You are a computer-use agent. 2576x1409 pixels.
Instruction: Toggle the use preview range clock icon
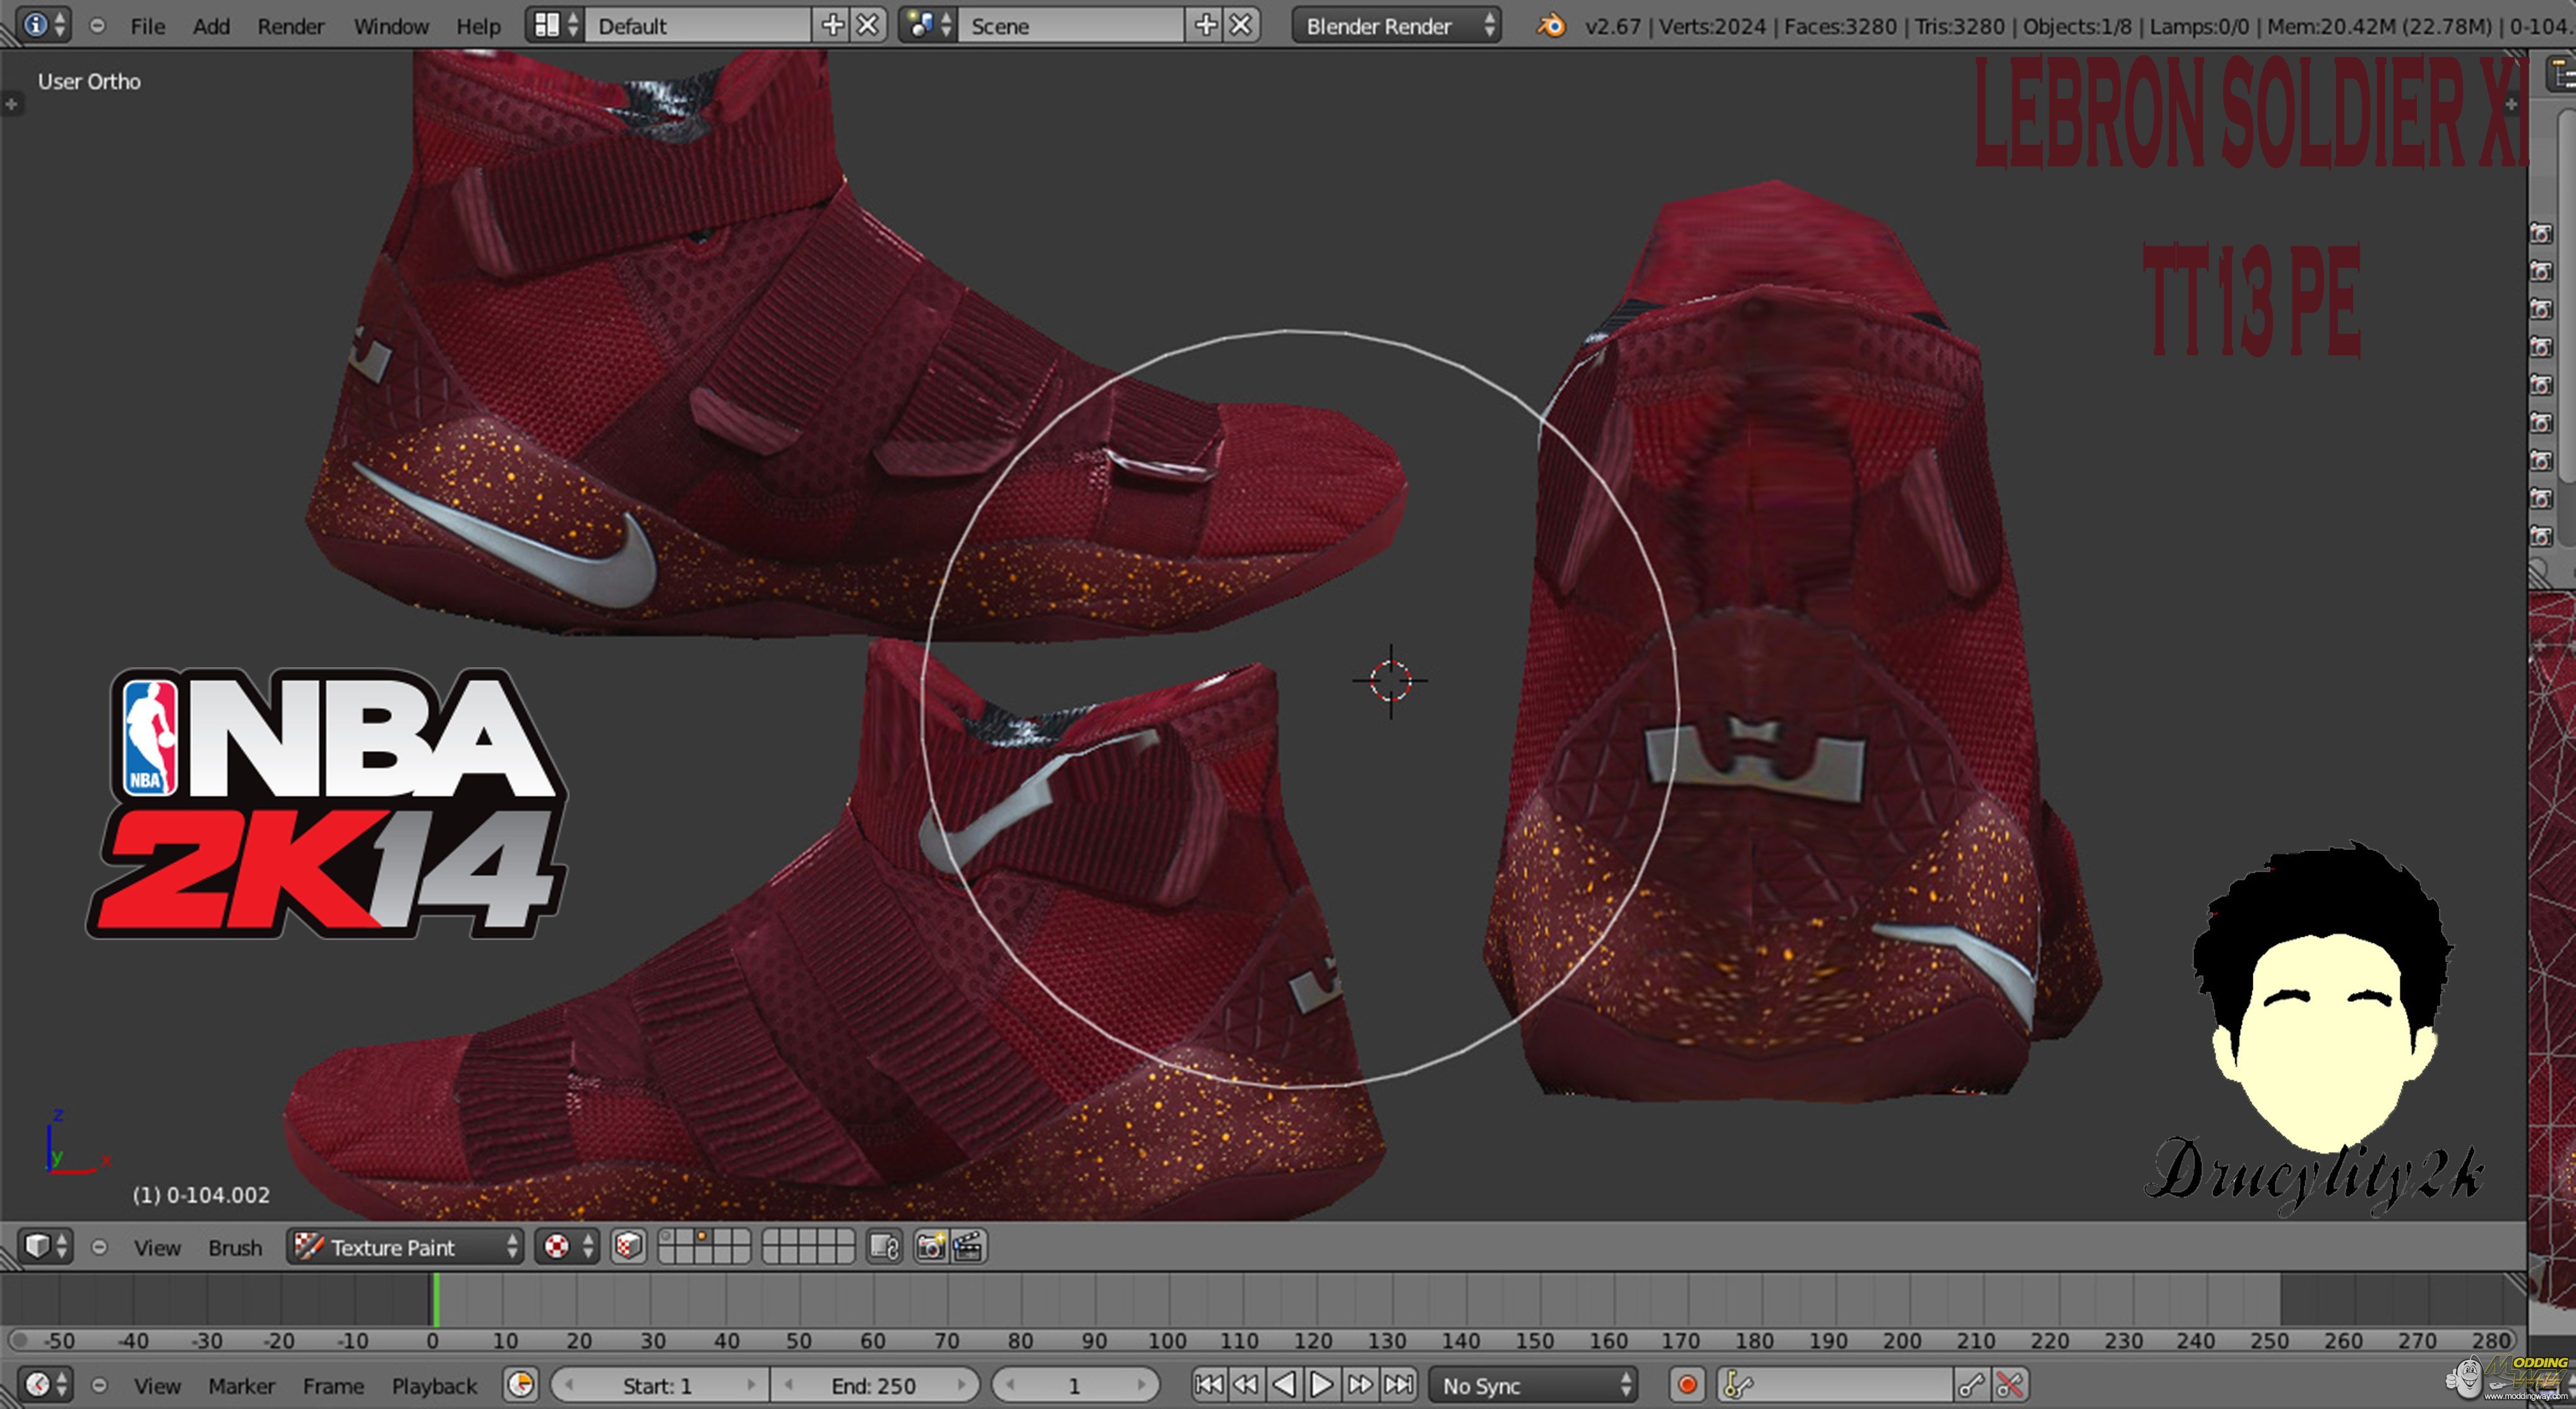click(521, 1385)
